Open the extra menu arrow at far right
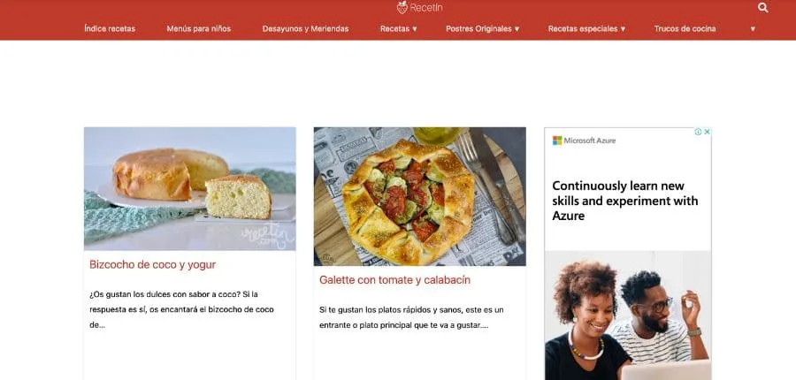This screenshot has height=380, width=796. pos(753,29)
